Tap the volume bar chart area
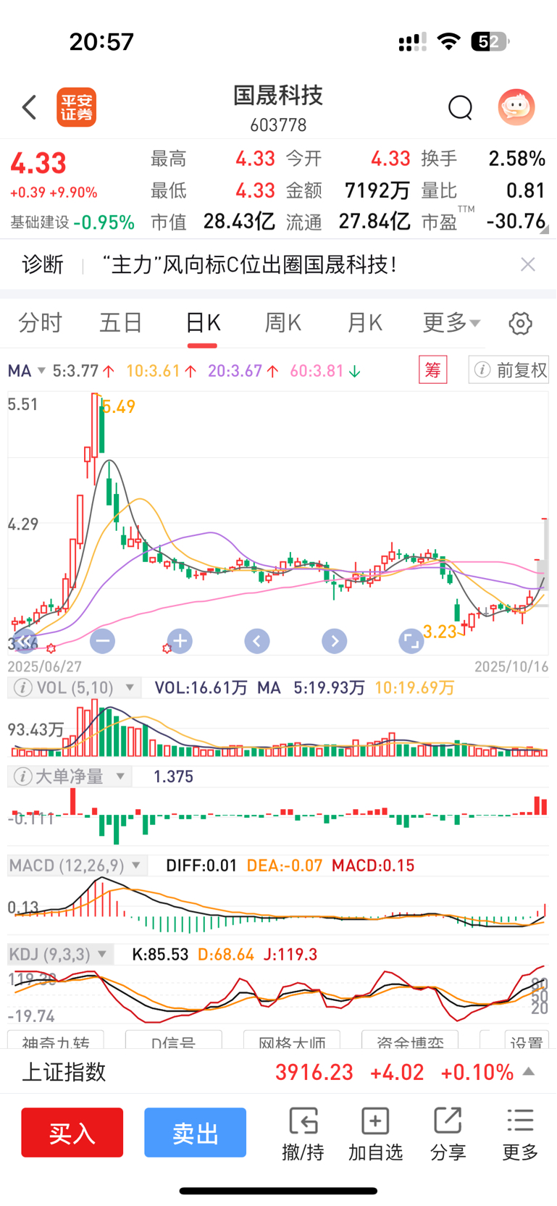 [x=278, y=729]
